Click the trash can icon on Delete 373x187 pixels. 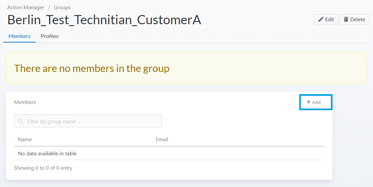coord(346,19)
